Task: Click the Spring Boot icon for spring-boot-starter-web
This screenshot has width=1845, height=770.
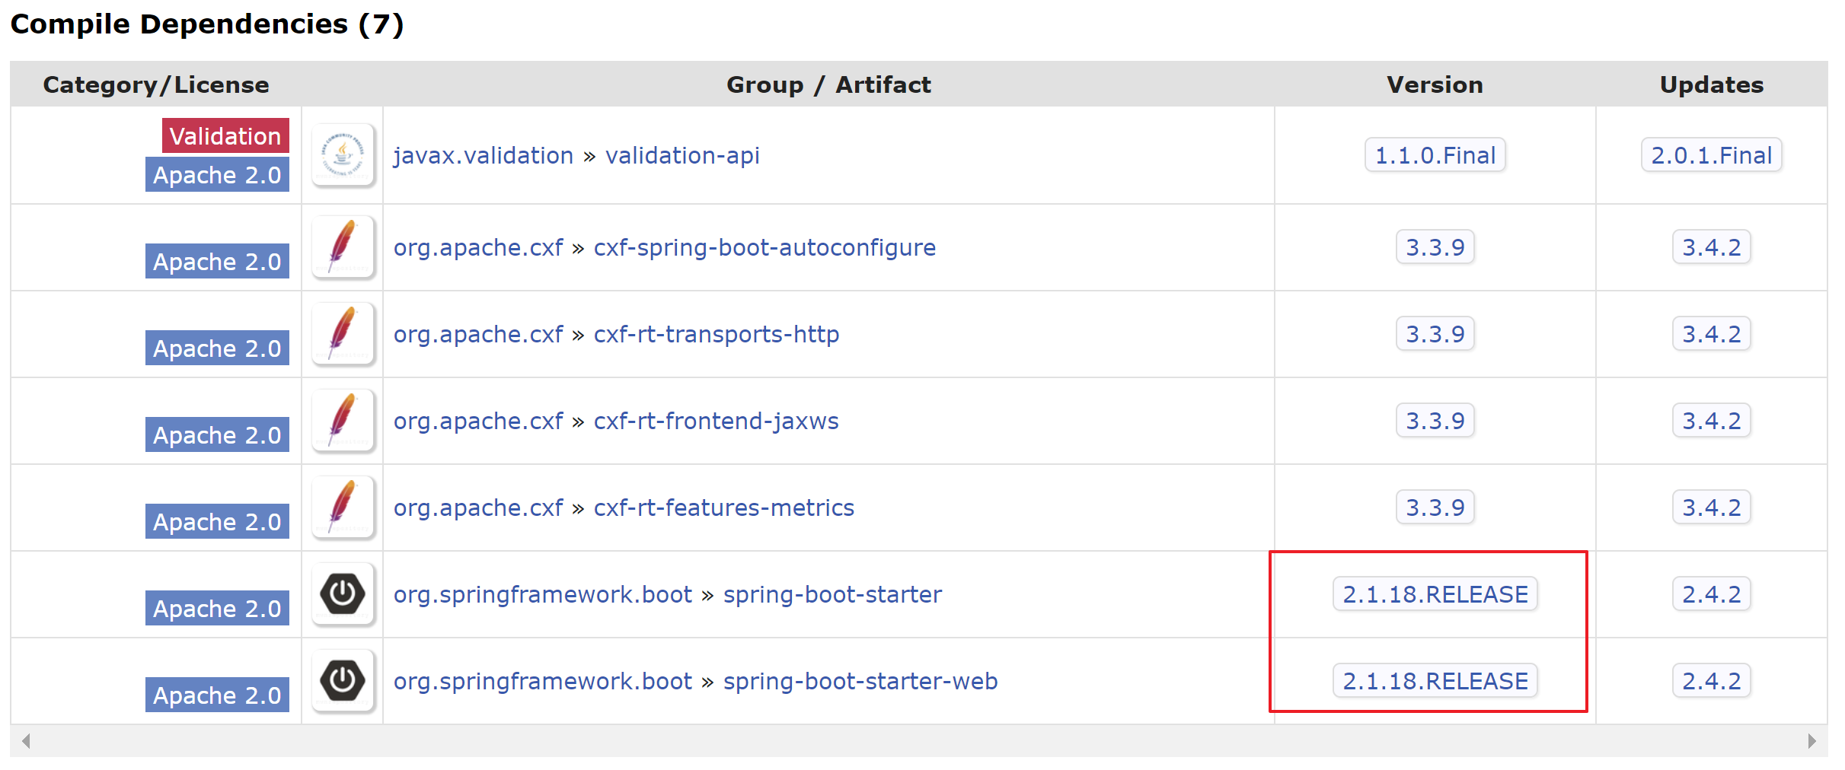Action: pyautogui.click(x=343, y=681)
